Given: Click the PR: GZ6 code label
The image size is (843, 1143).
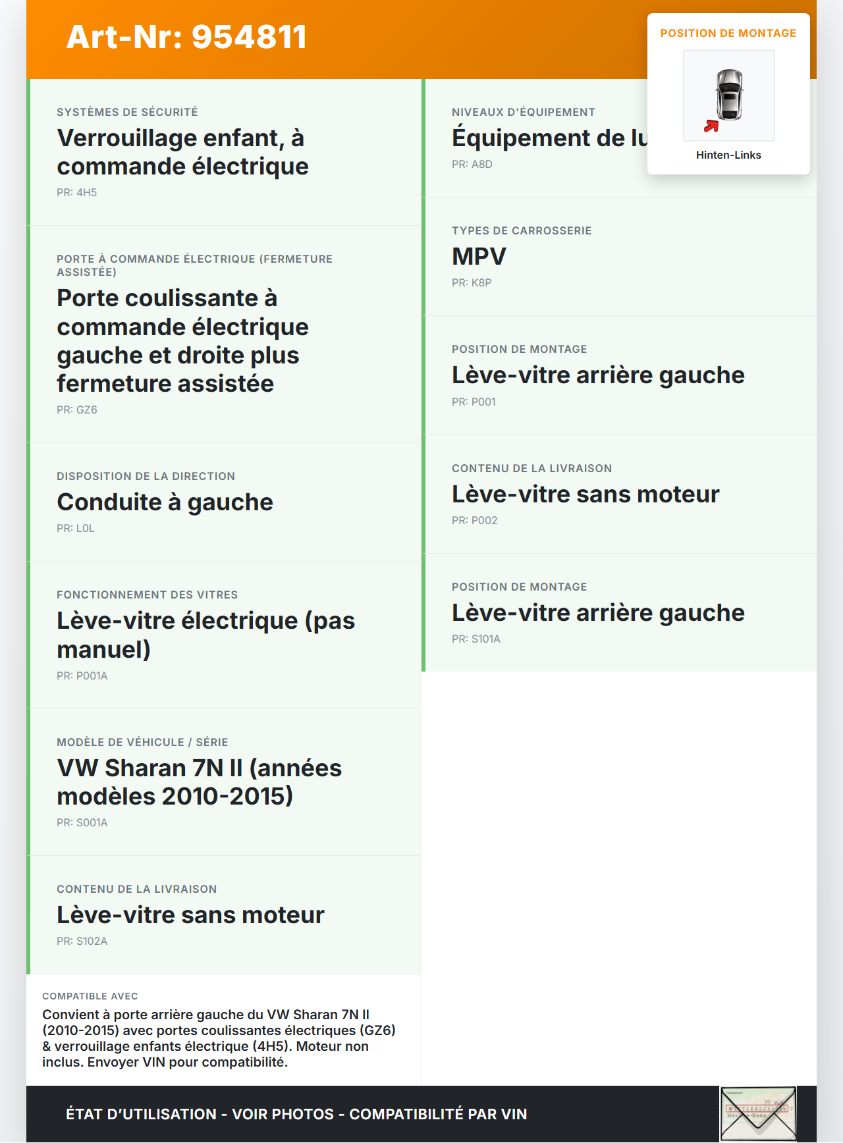Looking at the screenshot, I should pos(77,410).
